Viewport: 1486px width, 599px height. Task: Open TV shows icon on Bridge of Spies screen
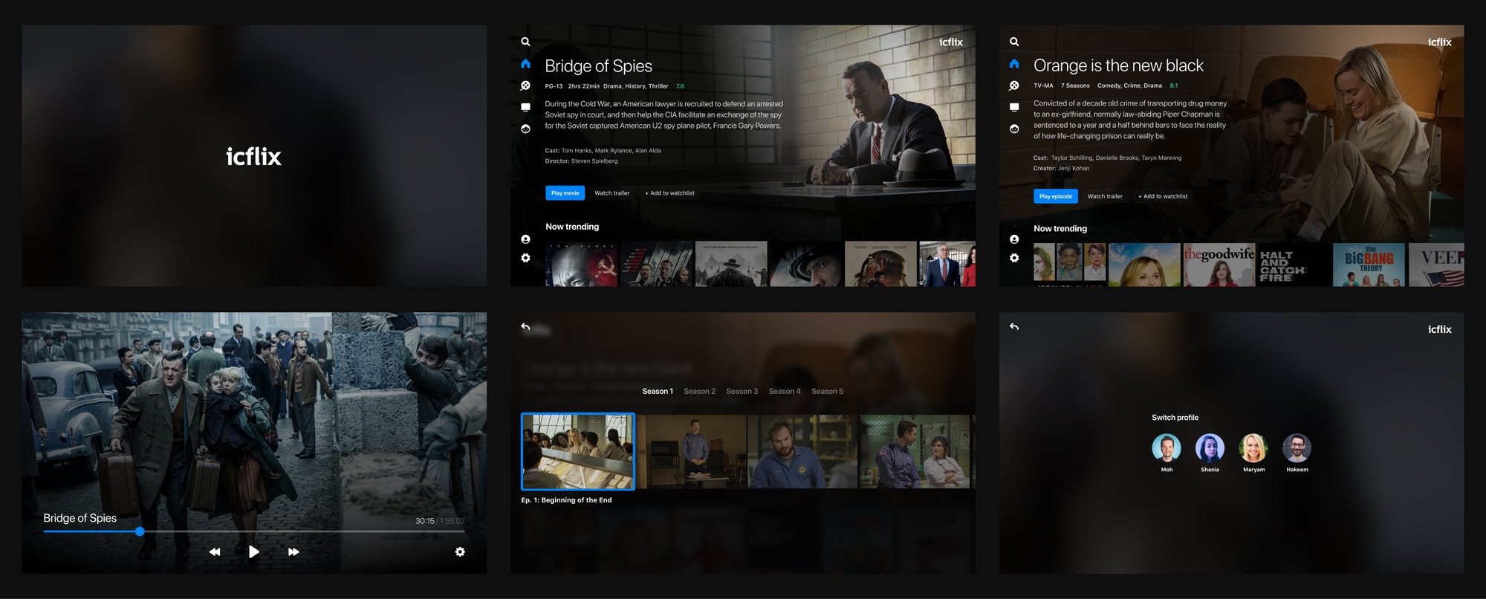525,107
